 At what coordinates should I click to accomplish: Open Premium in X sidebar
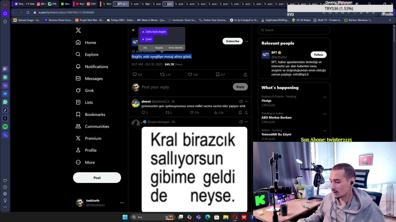(x=88, y=138)
